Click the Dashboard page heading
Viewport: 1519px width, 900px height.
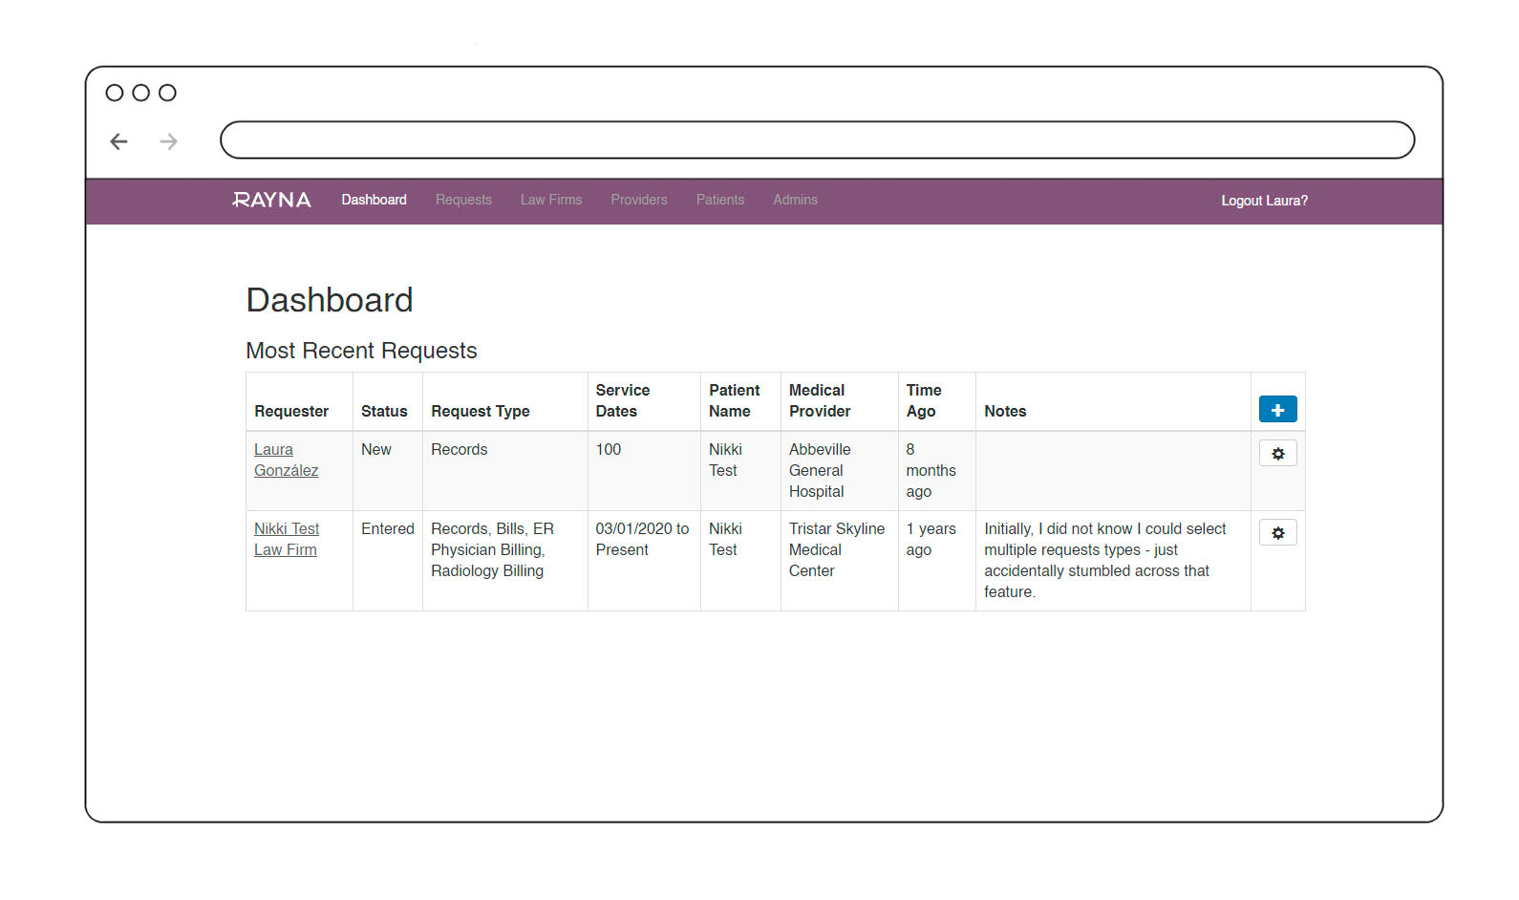point(330,300)
